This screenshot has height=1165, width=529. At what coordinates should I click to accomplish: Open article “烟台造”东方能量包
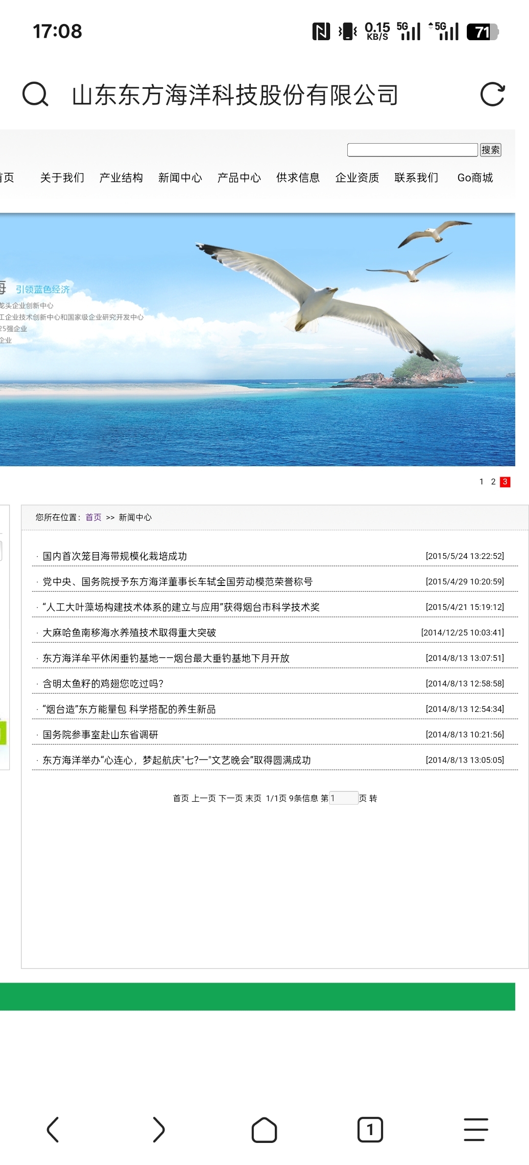click(129, 709)
